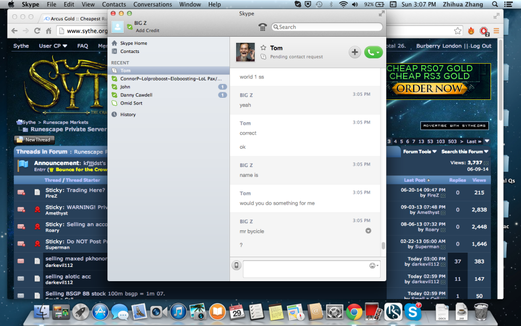Open Trash in the Dock
The image size is (521, 326).
tap(481, 312)
